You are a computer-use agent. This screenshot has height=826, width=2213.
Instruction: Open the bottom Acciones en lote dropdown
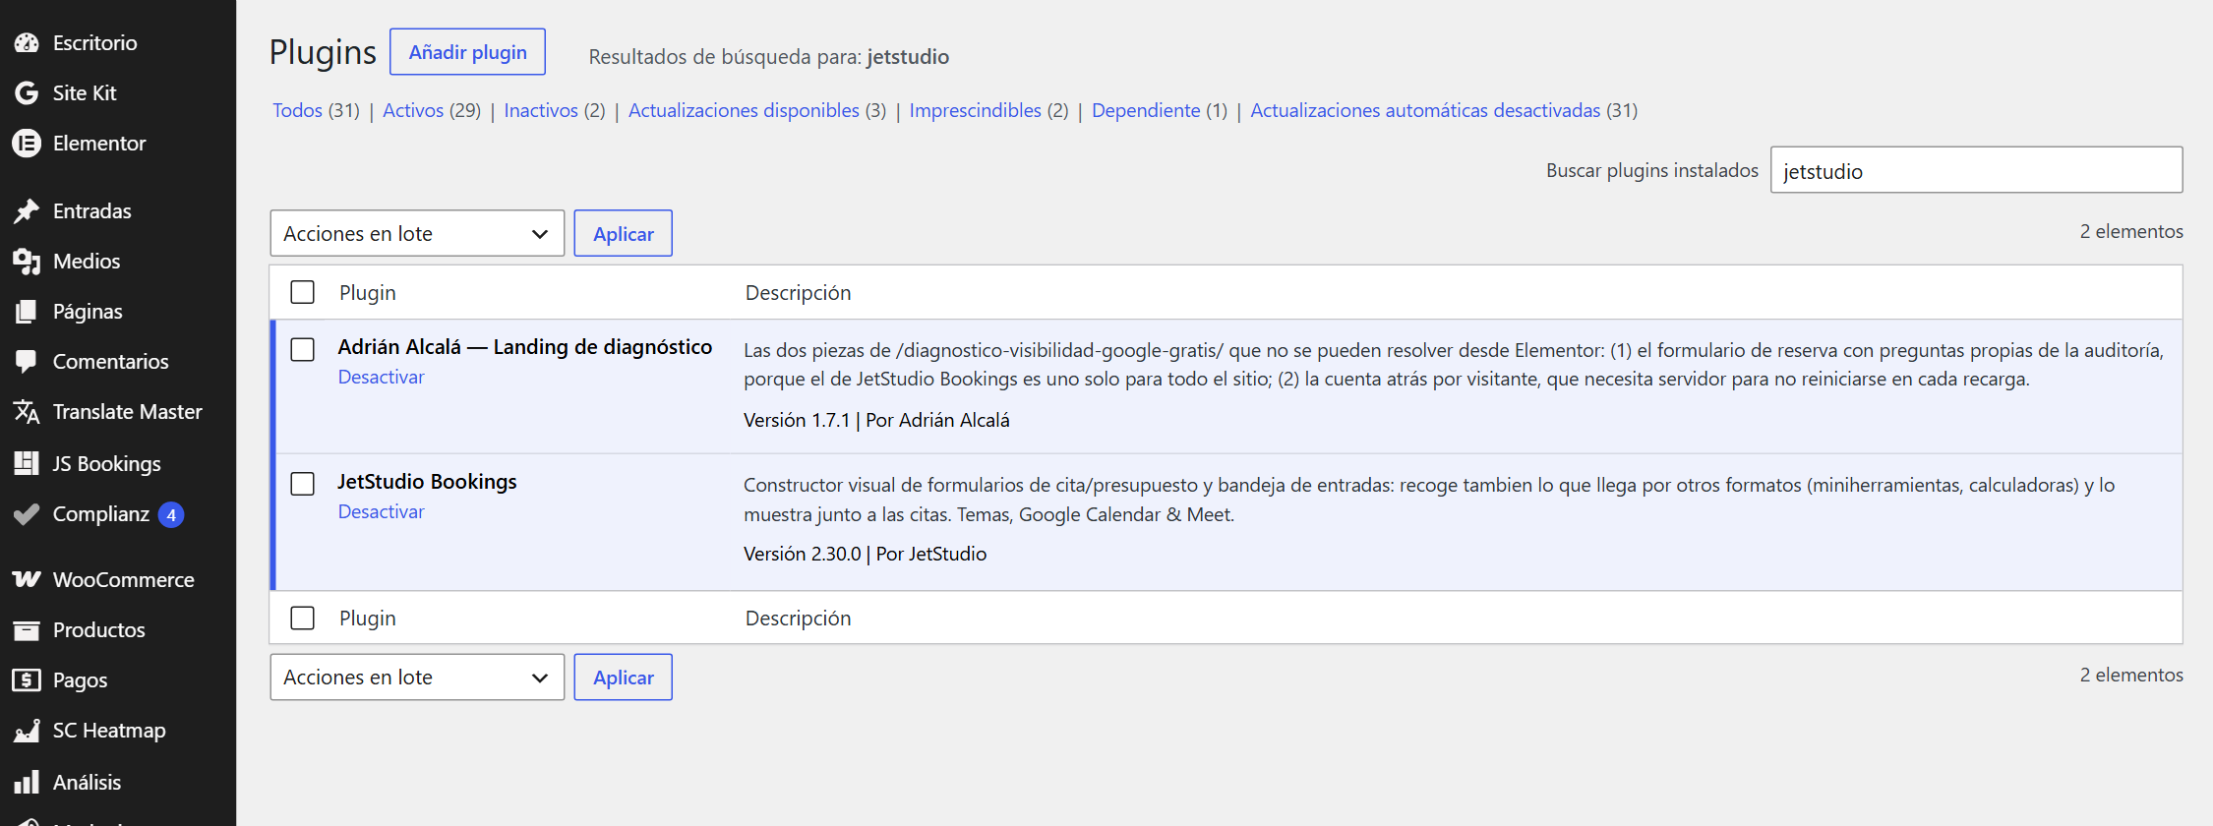[x=417, y=677]
